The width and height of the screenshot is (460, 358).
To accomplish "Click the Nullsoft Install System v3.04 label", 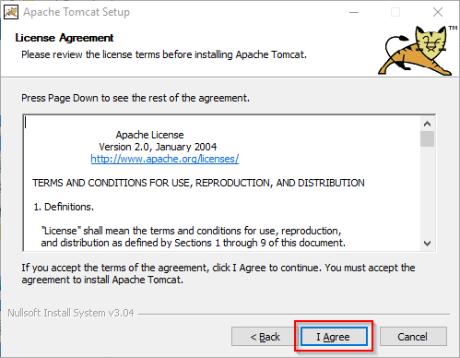I will 71,313.
